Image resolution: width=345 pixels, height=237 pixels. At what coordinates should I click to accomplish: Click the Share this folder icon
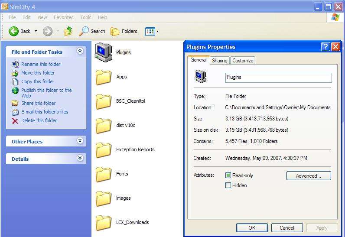(x=15, y=103)
